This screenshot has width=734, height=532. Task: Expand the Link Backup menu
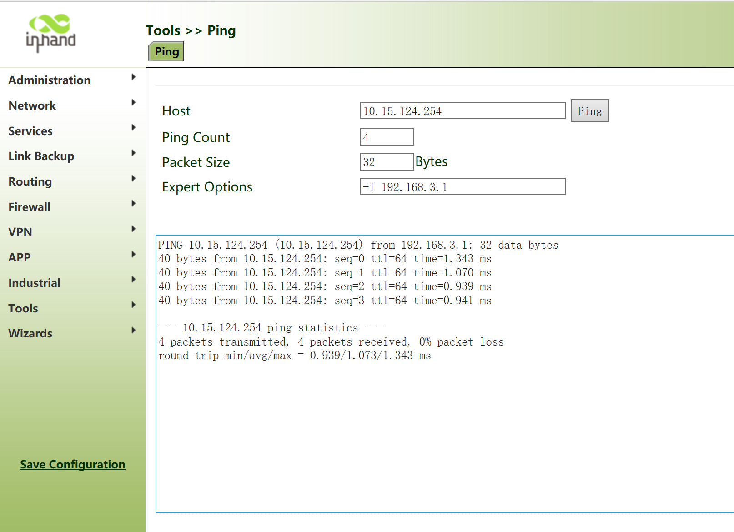pos(41,156)
